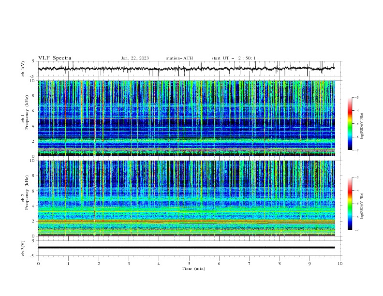
Task: Click time-axis tick label "5" under the plots
Action: pos(189,264)
